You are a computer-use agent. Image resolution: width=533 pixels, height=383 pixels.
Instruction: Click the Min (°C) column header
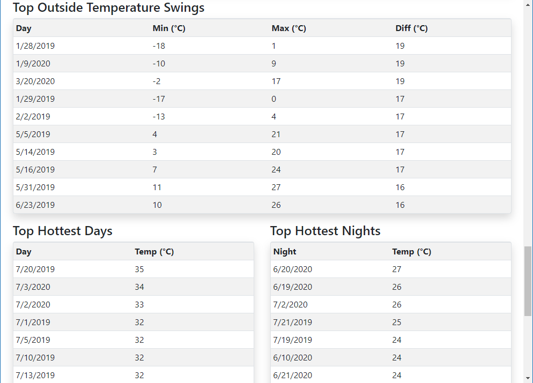pos(169,28)
